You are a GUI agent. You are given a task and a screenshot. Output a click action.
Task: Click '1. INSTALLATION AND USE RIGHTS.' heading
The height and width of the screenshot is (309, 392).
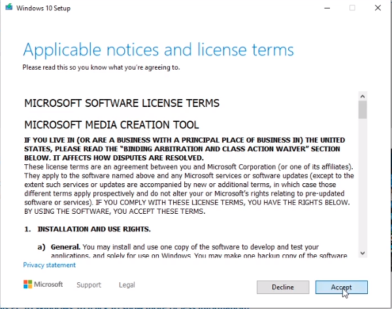coord(88,229)
